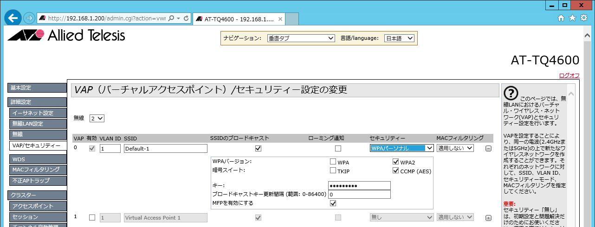This screenshot has height=227, width=595.
Task: Click the browser address bar URL
Action: [107, 18]
